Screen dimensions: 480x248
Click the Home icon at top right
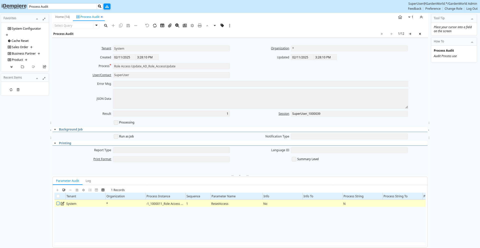tap(400, 17)
